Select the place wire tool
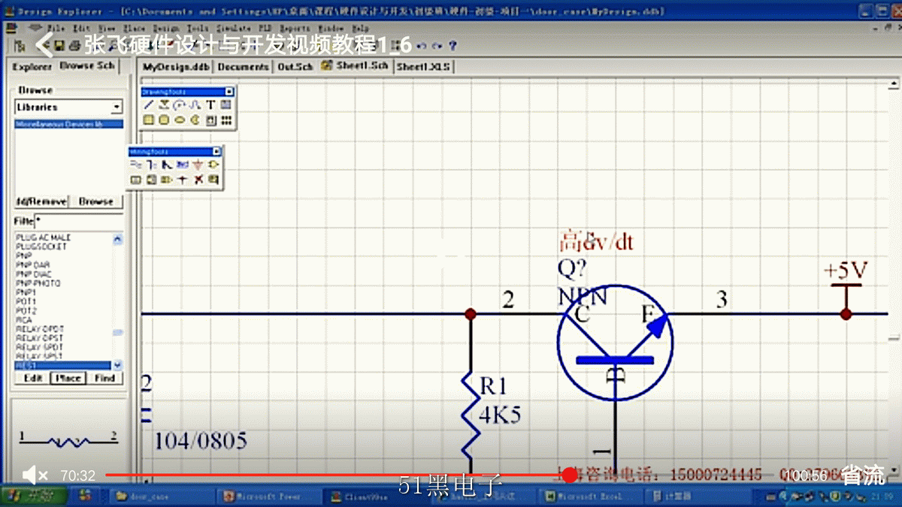This screenshot has width=902, height=507. [x=135, y=164]
